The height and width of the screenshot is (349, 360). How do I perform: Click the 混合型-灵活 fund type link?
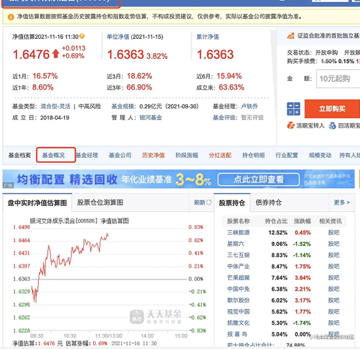56,106
